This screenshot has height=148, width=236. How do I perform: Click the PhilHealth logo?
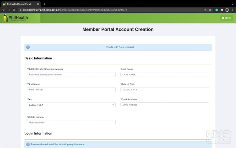click(x=16, y=18)
